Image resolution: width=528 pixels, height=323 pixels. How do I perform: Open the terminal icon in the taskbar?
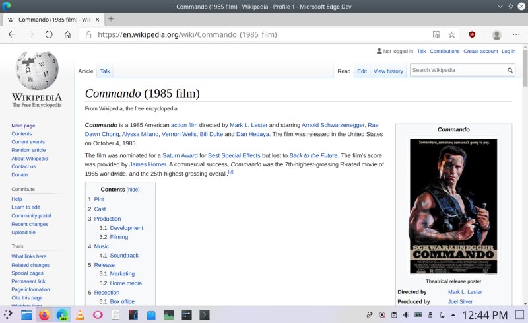(204, 315)
